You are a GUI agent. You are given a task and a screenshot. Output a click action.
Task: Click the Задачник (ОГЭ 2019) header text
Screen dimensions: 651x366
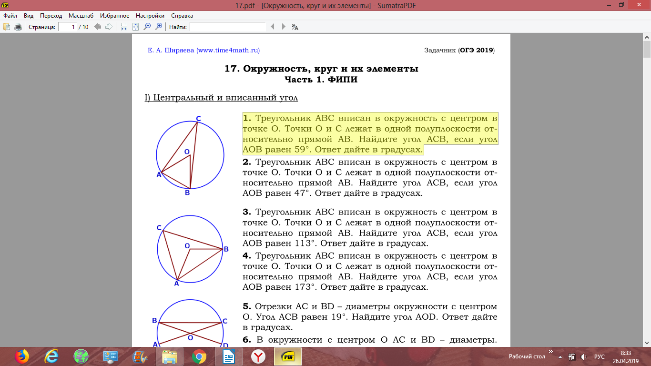point(459,50)
